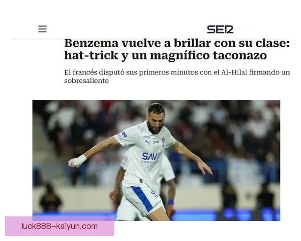Click the word "taconazo" in the headline

(240, 56)
